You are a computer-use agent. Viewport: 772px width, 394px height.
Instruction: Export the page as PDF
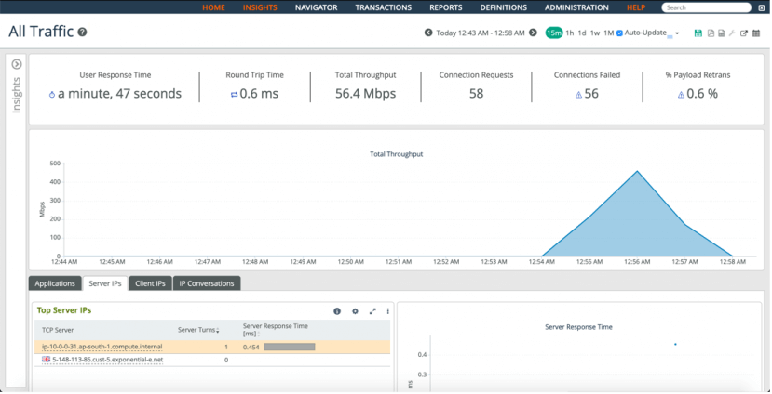coord(711,33)
